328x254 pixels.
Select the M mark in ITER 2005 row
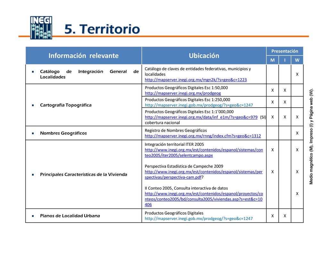pyautogui.click(x=272, y=150)
